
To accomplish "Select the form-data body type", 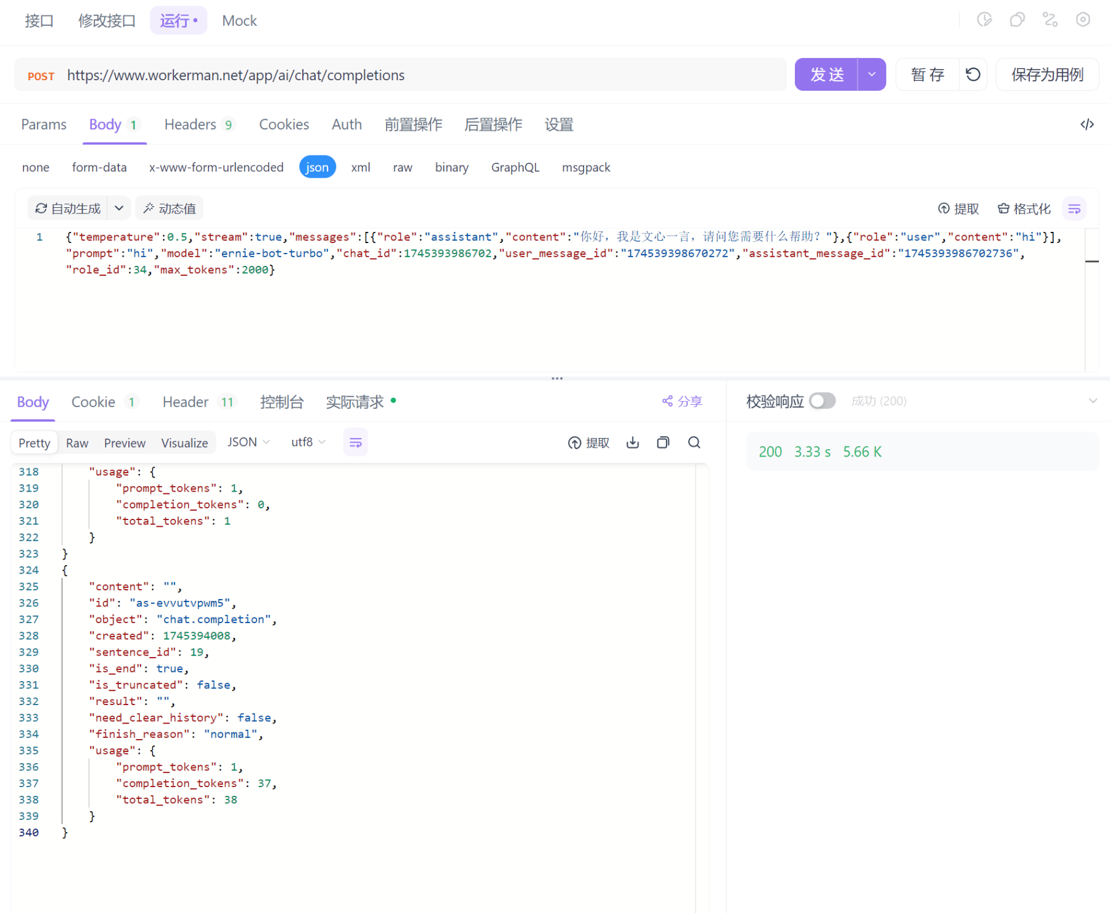I will point(99,167).
